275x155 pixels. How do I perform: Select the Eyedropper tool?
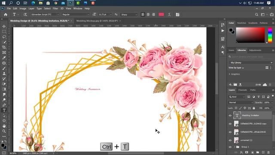click(4, 58)
